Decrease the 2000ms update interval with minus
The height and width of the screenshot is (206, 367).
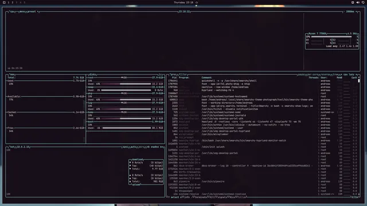click(344, 11)
